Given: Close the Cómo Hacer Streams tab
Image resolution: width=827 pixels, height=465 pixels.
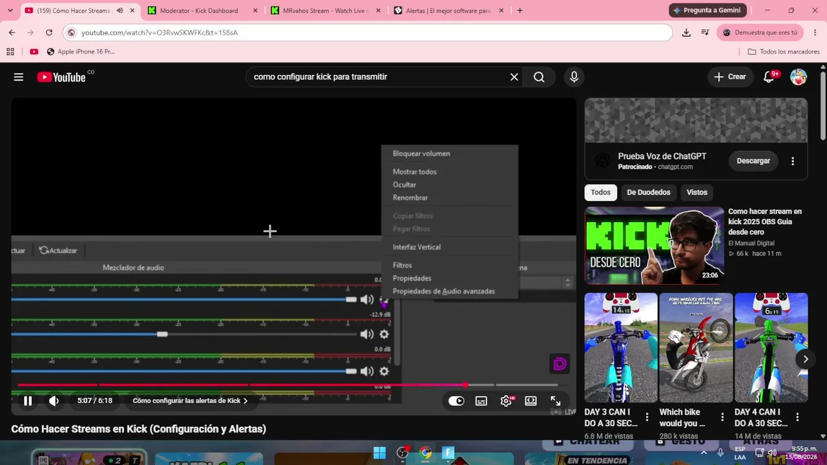Looking at the screenshot, I should pos(132,10).
